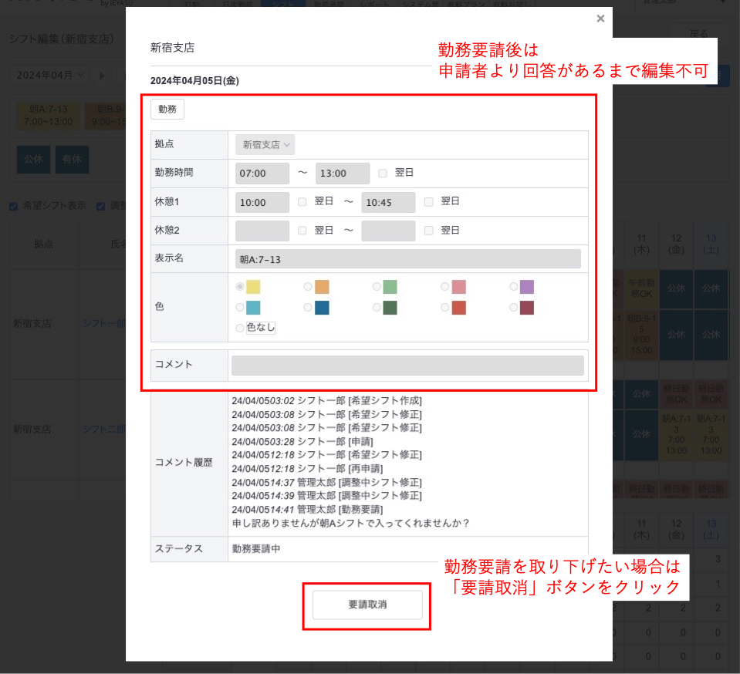
Task: Click the 表示名 field containing 朝A:7-13
Action: click(407, 259)
